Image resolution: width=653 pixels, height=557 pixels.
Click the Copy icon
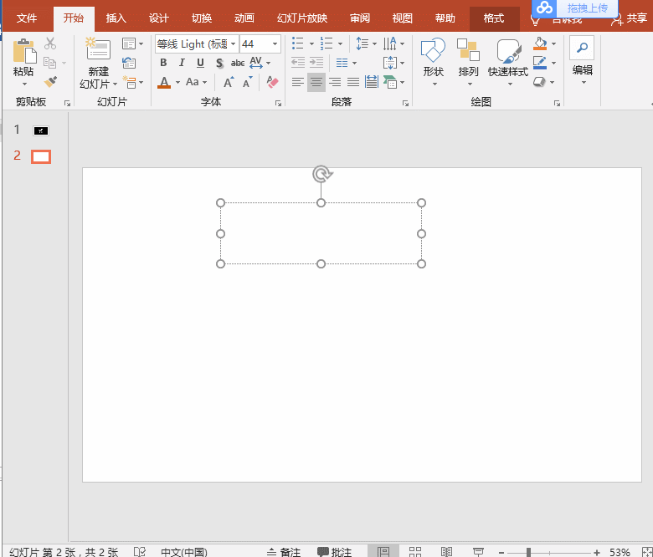pyautogui.click(x=50, y=63)
